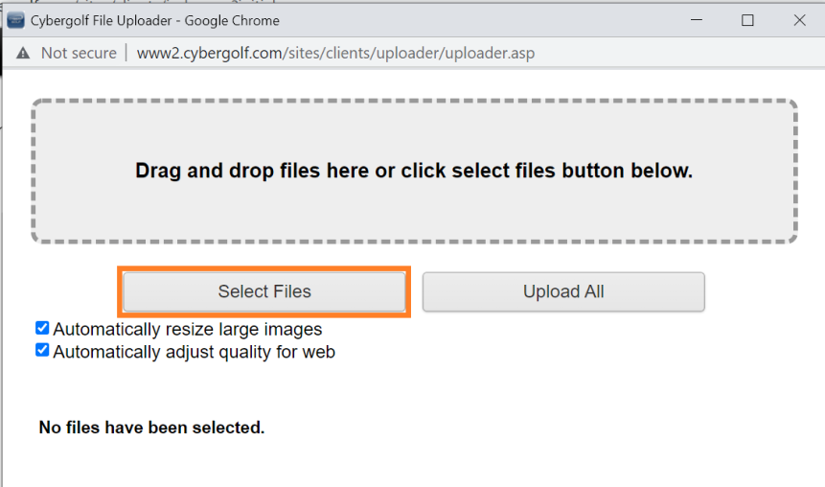Click the 'Cybergolf File Uploader - Google Chrome' window title
Image resolution: width=825 pixels, height=487 pixels.
point(154,20)
